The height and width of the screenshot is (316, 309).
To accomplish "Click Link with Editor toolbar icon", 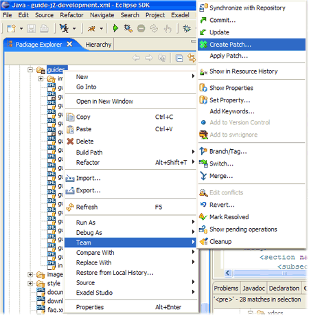I will coord(192,58).
